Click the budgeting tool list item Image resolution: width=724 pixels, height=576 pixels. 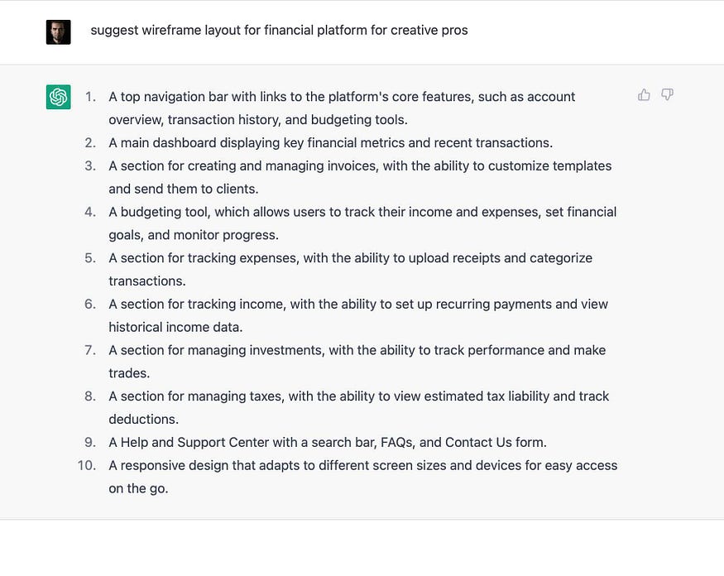(x=362, y=223)
